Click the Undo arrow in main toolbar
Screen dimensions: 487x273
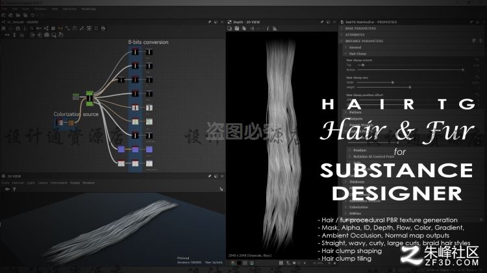click(x=32, y=15)
